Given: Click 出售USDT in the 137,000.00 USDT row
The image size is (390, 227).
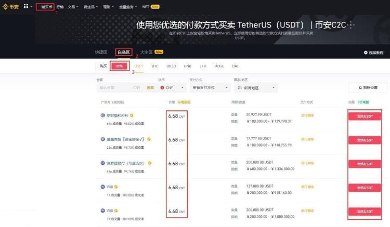Looking at the screenshot, I should 365,188.
